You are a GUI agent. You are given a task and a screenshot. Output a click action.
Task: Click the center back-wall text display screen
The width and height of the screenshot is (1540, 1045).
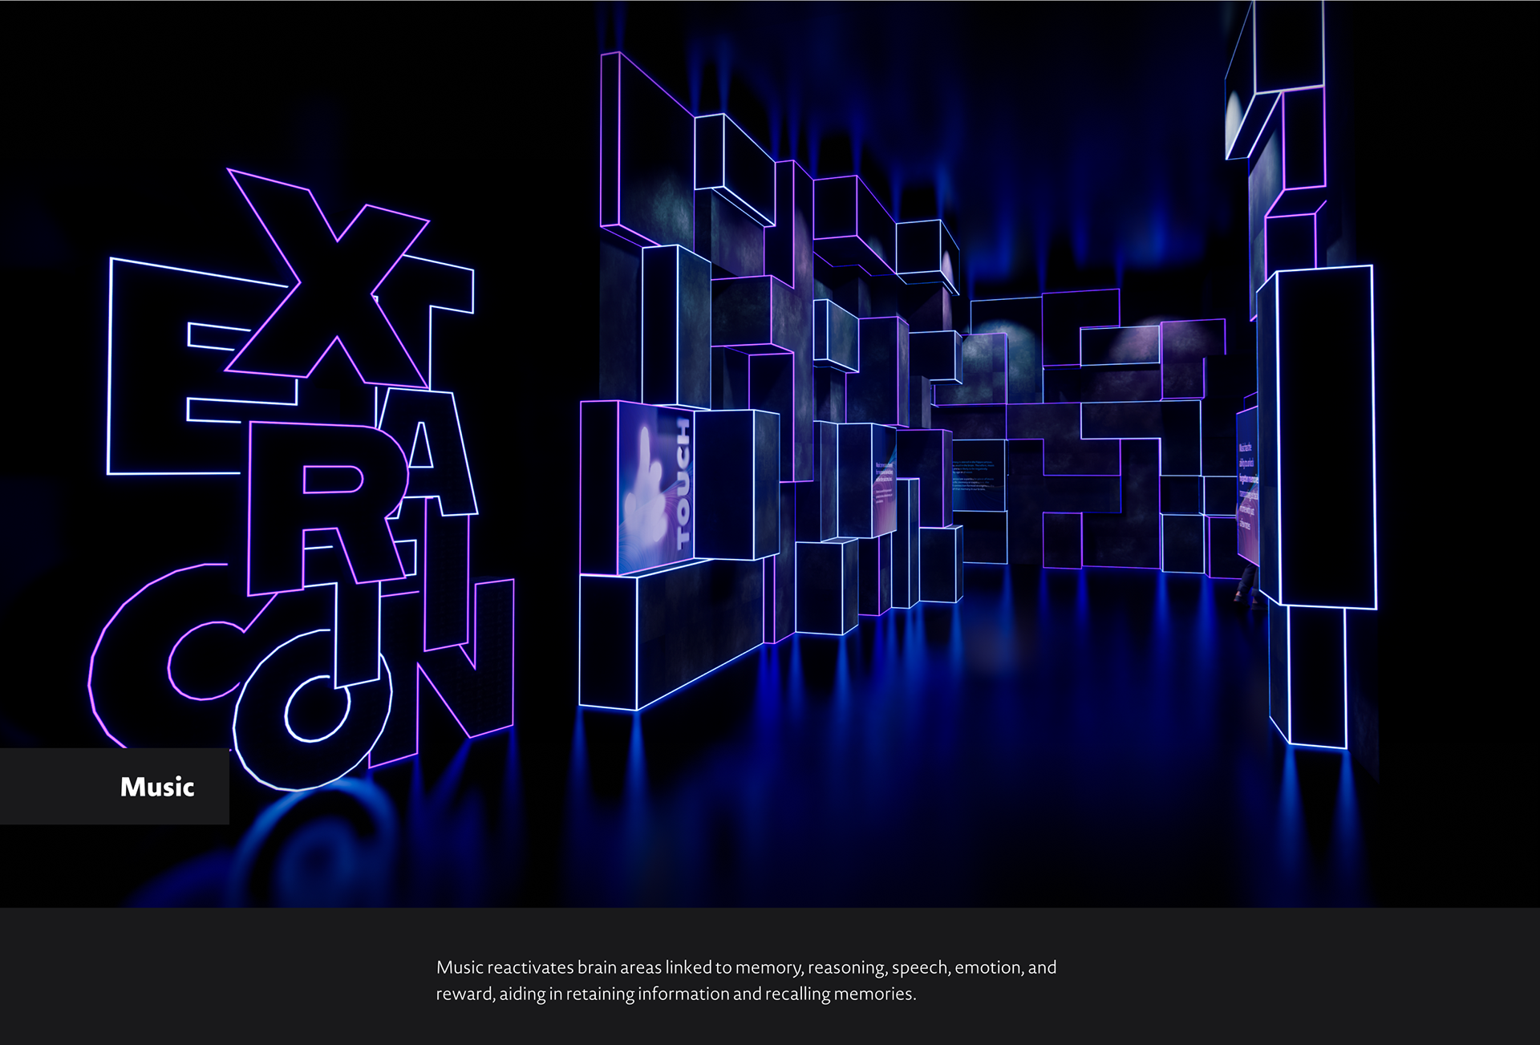point(979,475)
